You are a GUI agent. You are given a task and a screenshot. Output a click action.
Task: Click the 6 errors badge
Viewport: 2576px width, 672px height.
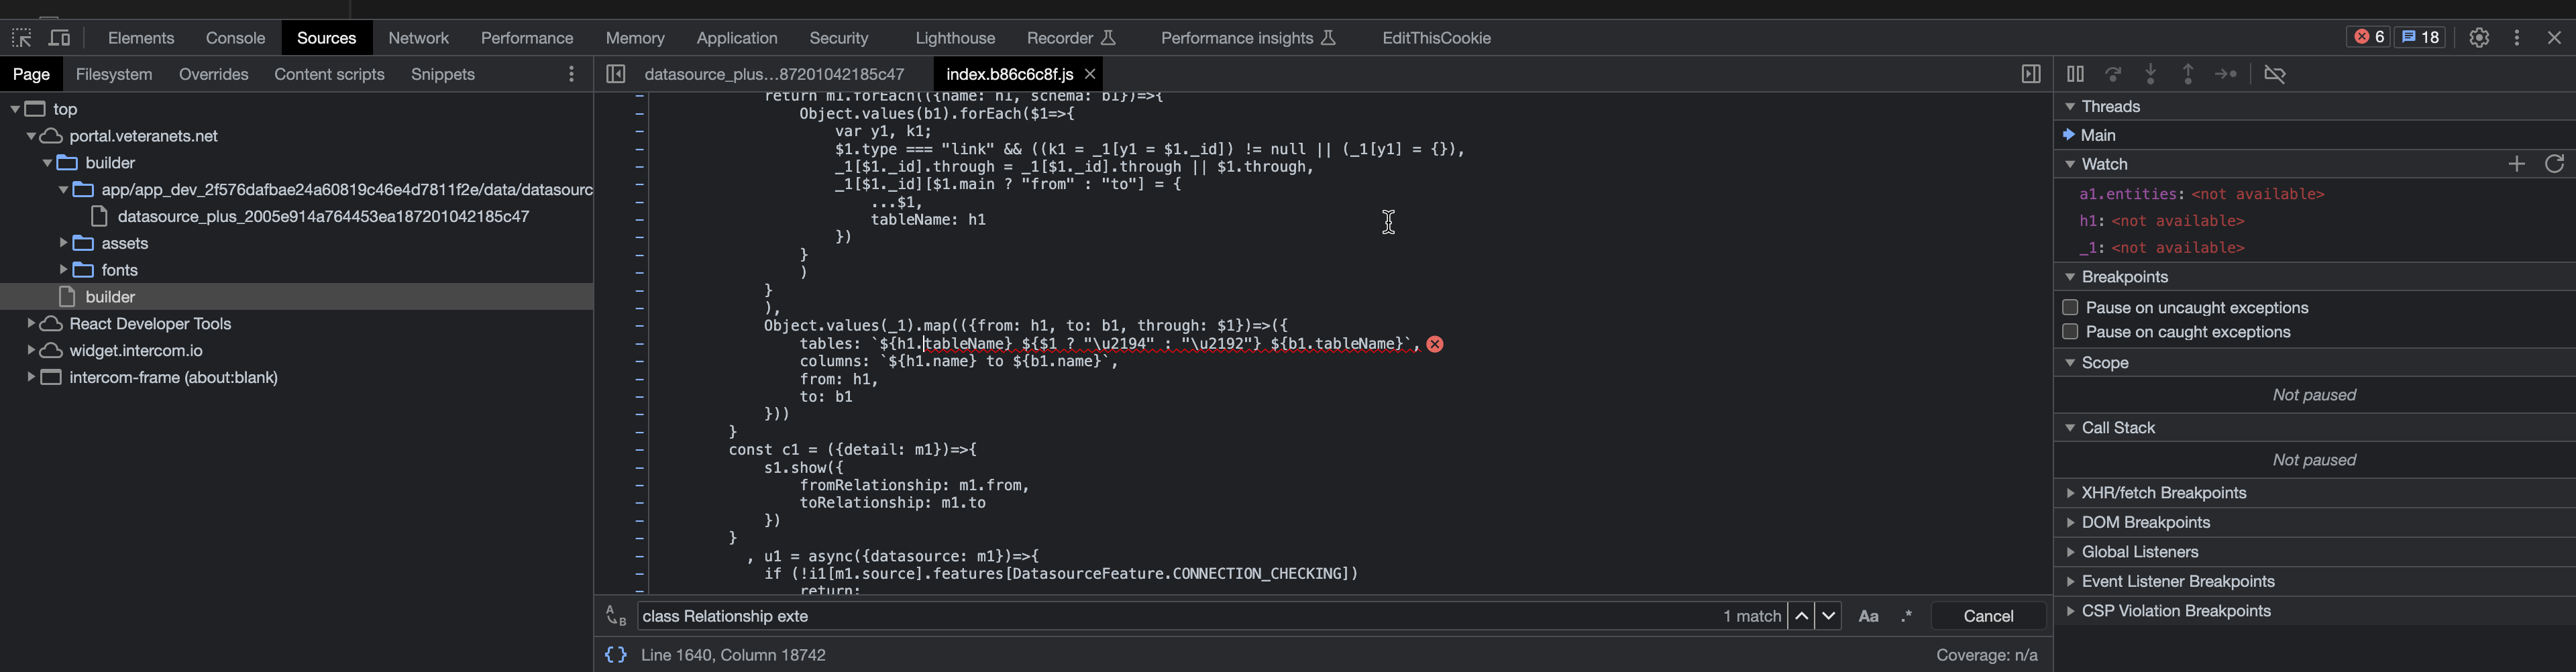2369,36
